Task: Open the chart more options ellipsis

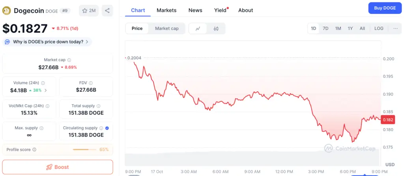Action: [395, 28]
